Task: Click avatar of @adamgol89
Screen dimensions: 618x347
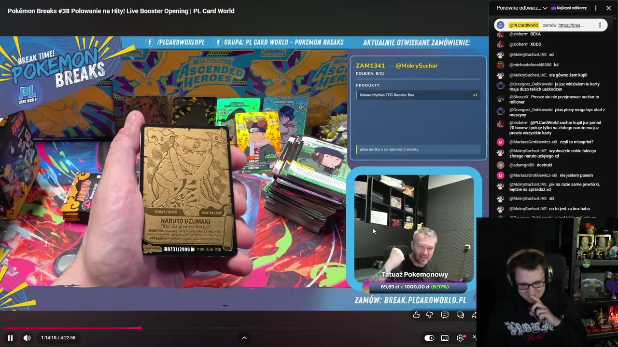Action: (501, 165)
